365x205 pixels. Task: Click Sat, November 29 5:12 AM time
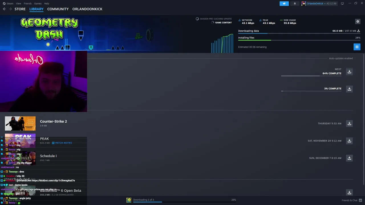(x=325, y=141)
